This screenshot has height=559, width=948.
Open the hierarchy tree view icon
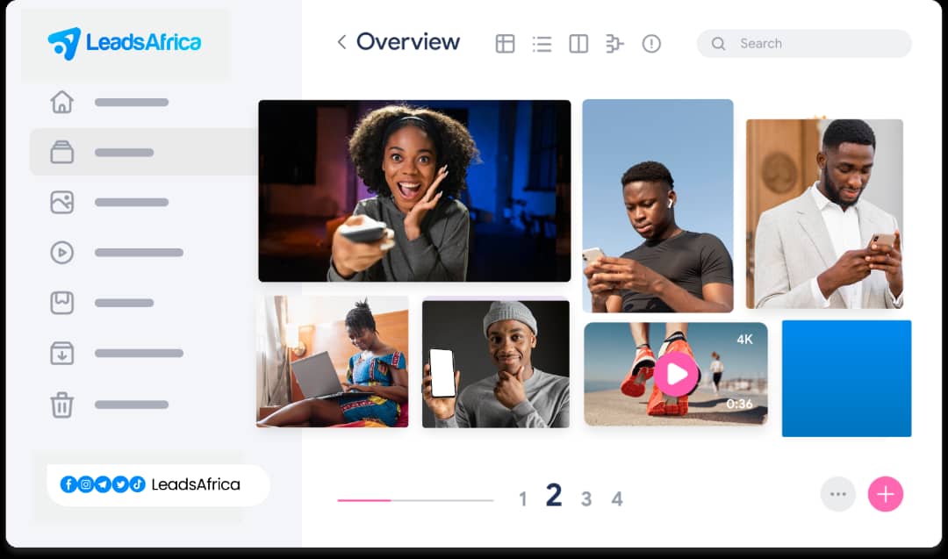coord(614,44)
